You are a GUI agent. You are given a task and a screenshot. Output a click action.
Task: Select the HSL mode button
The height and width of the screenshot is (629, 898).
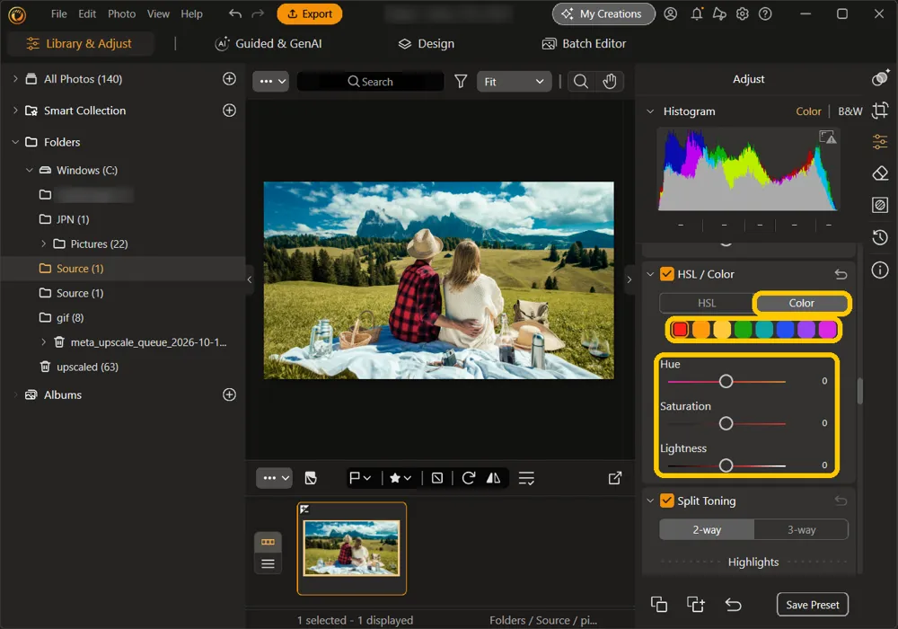click(x=706, y=303)
